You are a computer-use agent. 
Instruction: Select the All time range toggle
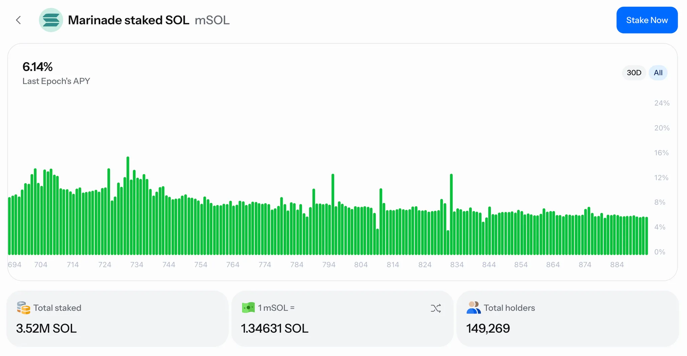(658, 73)
